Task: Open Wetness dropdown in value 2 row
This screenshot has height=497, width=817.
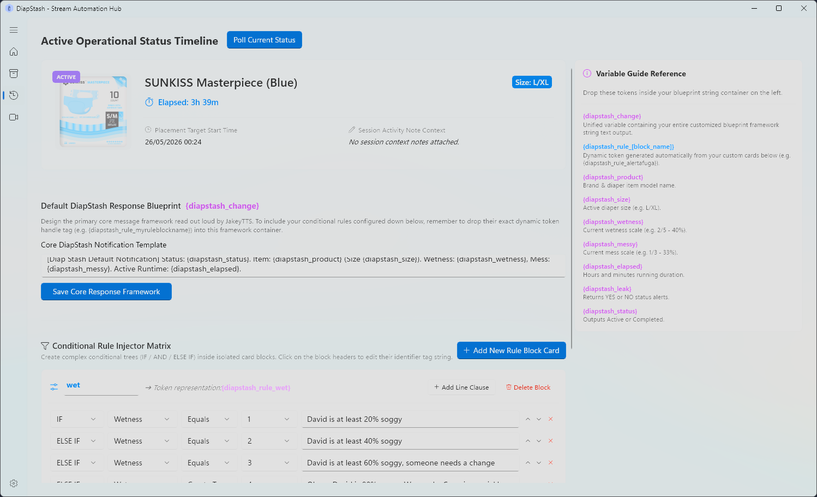Action: click(x=142, y=441)
